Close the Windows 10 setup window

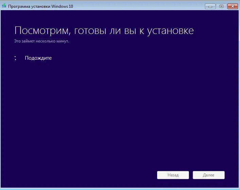[x=233, y=6]
